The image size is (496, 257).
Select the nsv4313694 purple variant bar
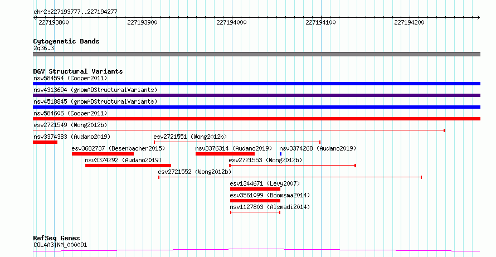(256, 95)
